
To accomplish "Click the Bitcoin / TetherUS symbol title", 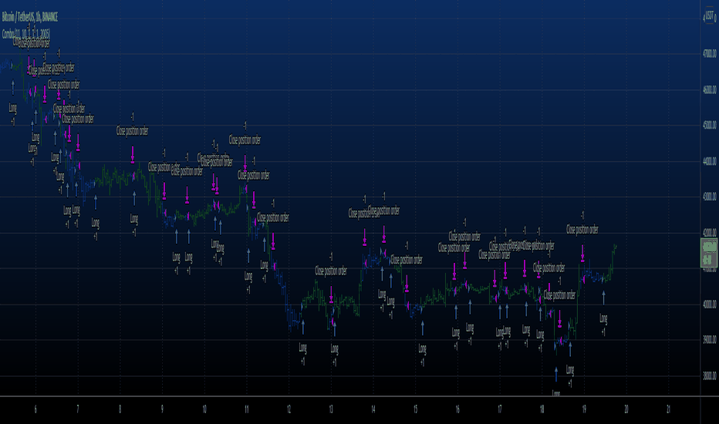I will pos(30,18).
